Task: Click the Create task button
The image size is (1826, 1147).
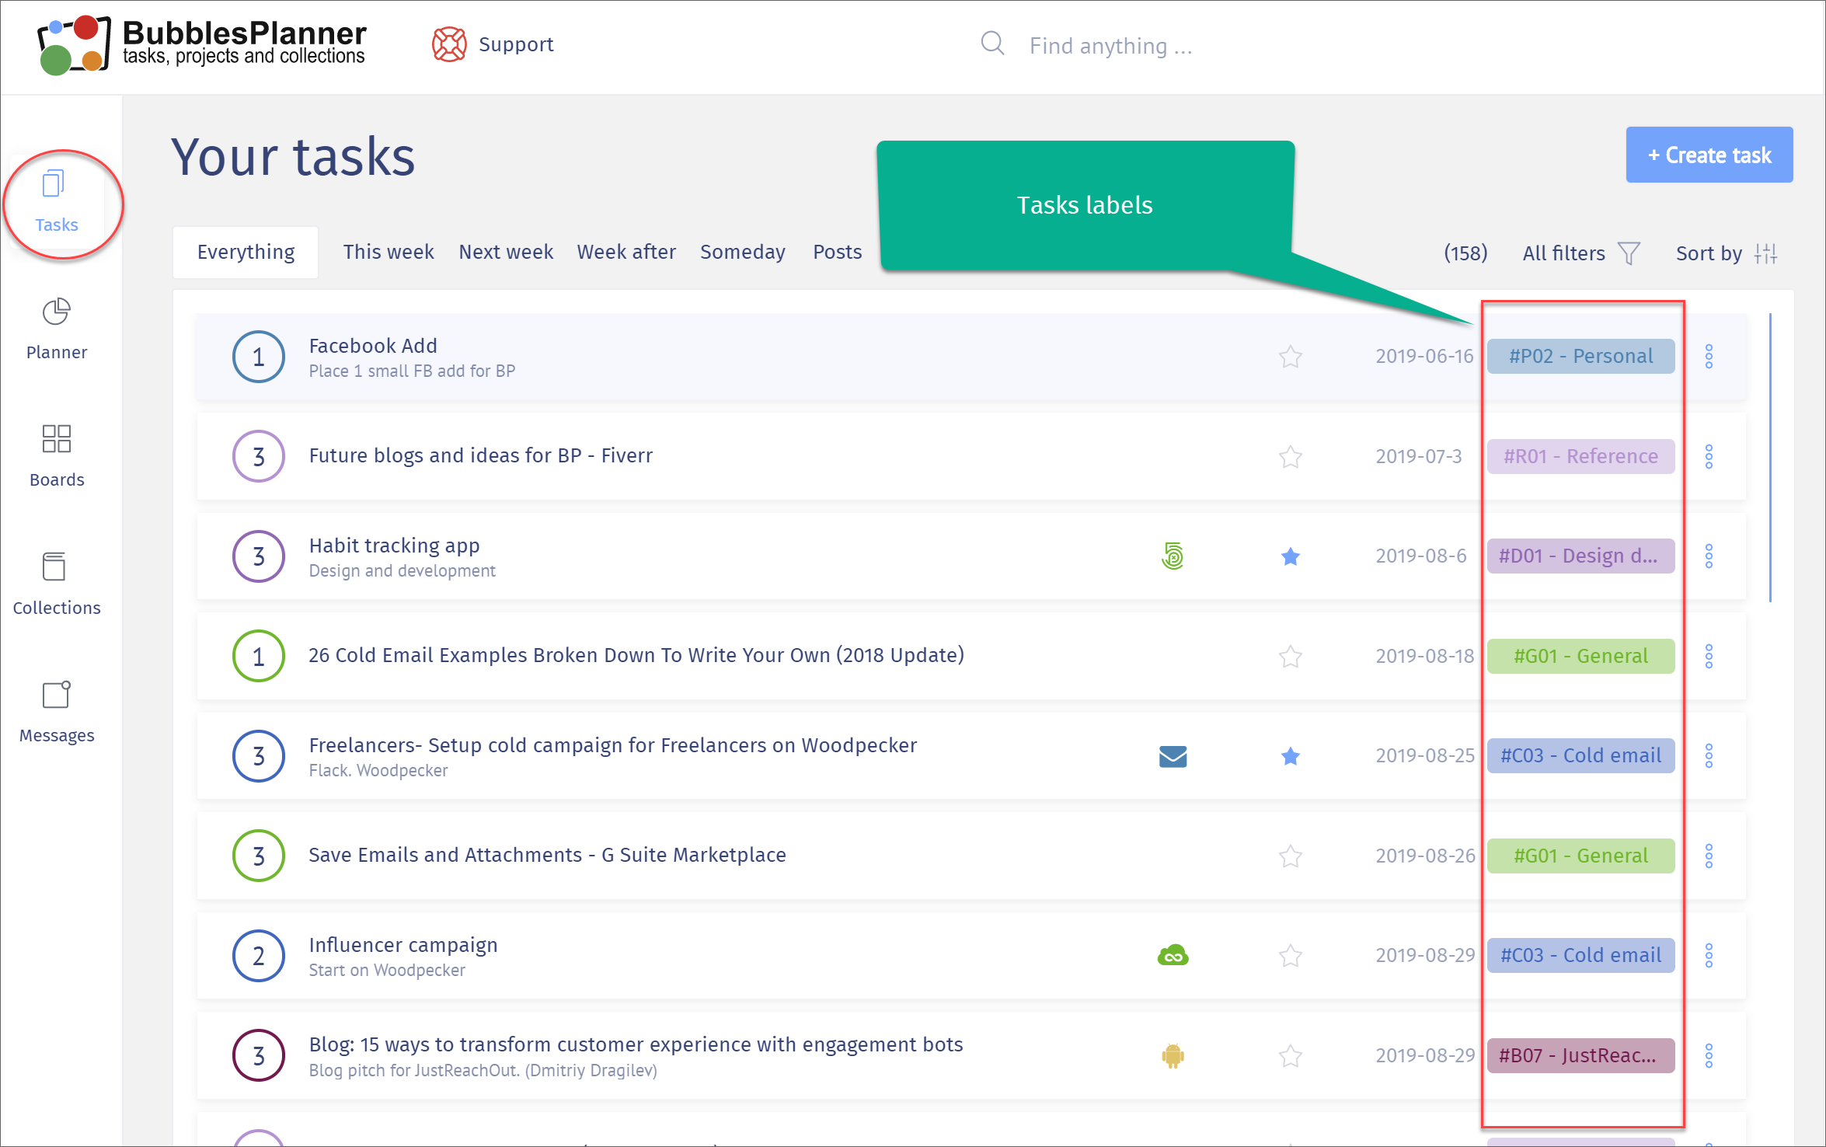Action: coord(1709,155)
